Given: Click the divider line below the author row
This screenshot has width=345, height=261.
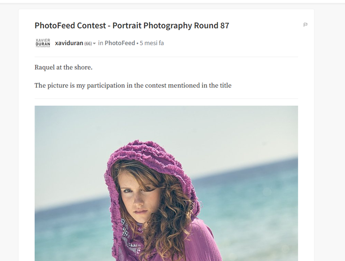Looking at the screenshot, I should click(x=166, y=57).
